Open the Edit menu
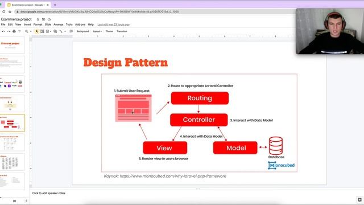364x205 pixels. click(10, 24)
